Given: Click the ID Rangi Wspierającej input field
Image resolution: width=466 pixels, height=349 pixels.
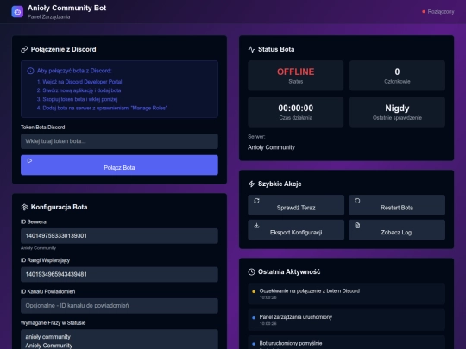Looking at the screenshot, I should [x=119, y=275].
